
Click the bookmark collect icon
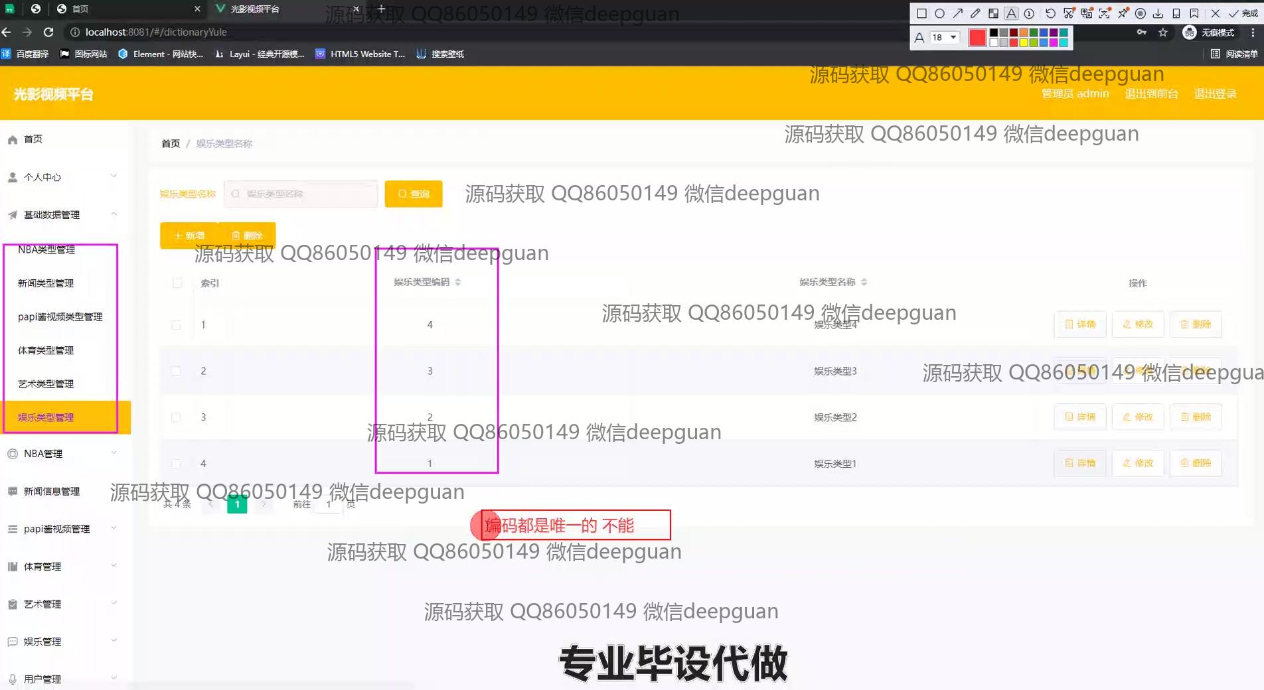click(x=1194, y=13)
